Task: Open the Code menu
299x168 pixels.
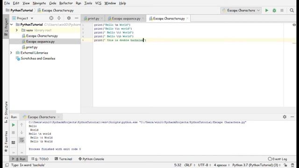Action: (53, 3)
